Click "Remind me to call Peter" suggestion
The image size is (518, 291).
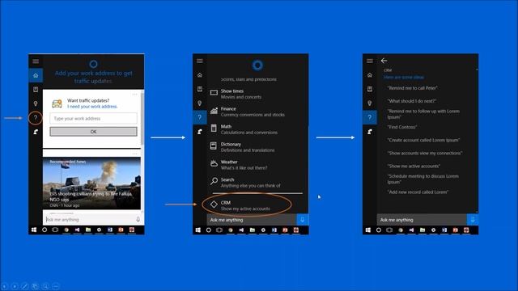[x=412, y=88]
